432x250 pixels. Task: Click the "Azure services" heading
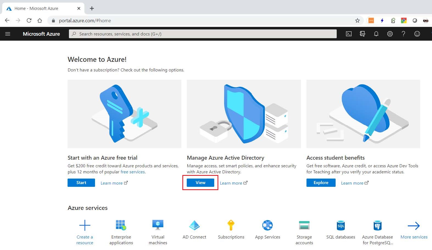pyautogui.click(x=88, y=208)
